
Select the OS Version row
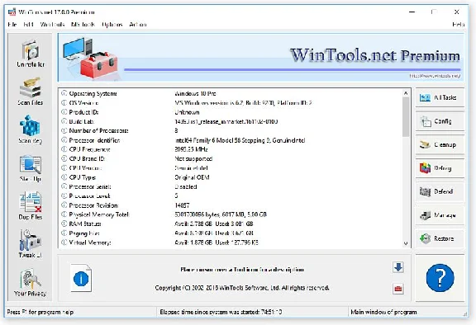click(x=231, y=103)
